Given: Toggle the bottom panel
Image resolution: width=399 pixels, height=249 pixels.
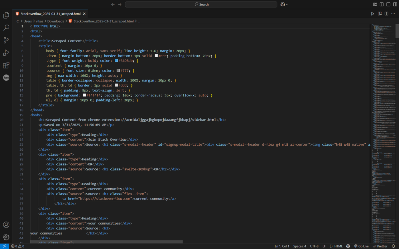Looking at the screenshot, I should click(x=388, y=4).
